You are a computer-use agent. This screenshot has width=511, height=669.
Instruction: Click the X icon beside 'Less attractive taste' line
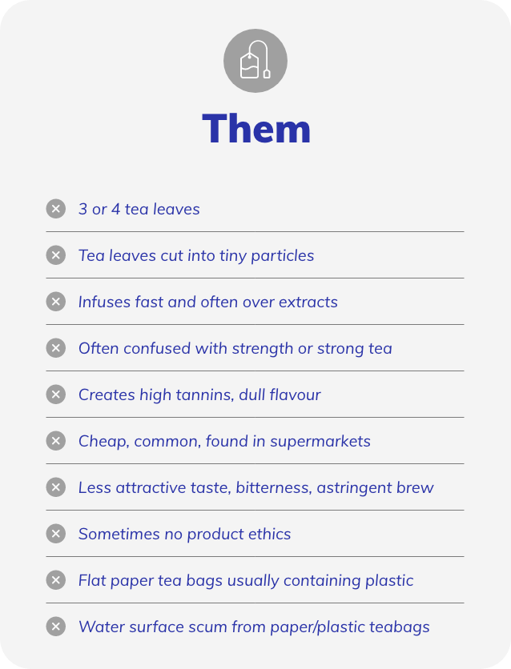55,487
